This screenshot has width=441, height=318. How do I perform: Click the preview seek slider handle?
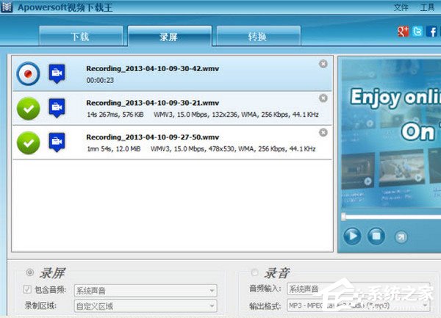pos(343,217)
